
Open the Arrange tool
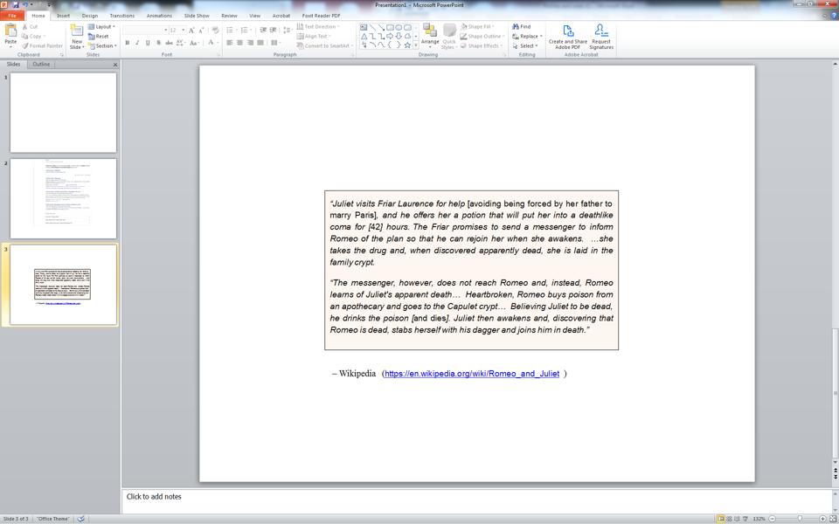pos(430,36)
